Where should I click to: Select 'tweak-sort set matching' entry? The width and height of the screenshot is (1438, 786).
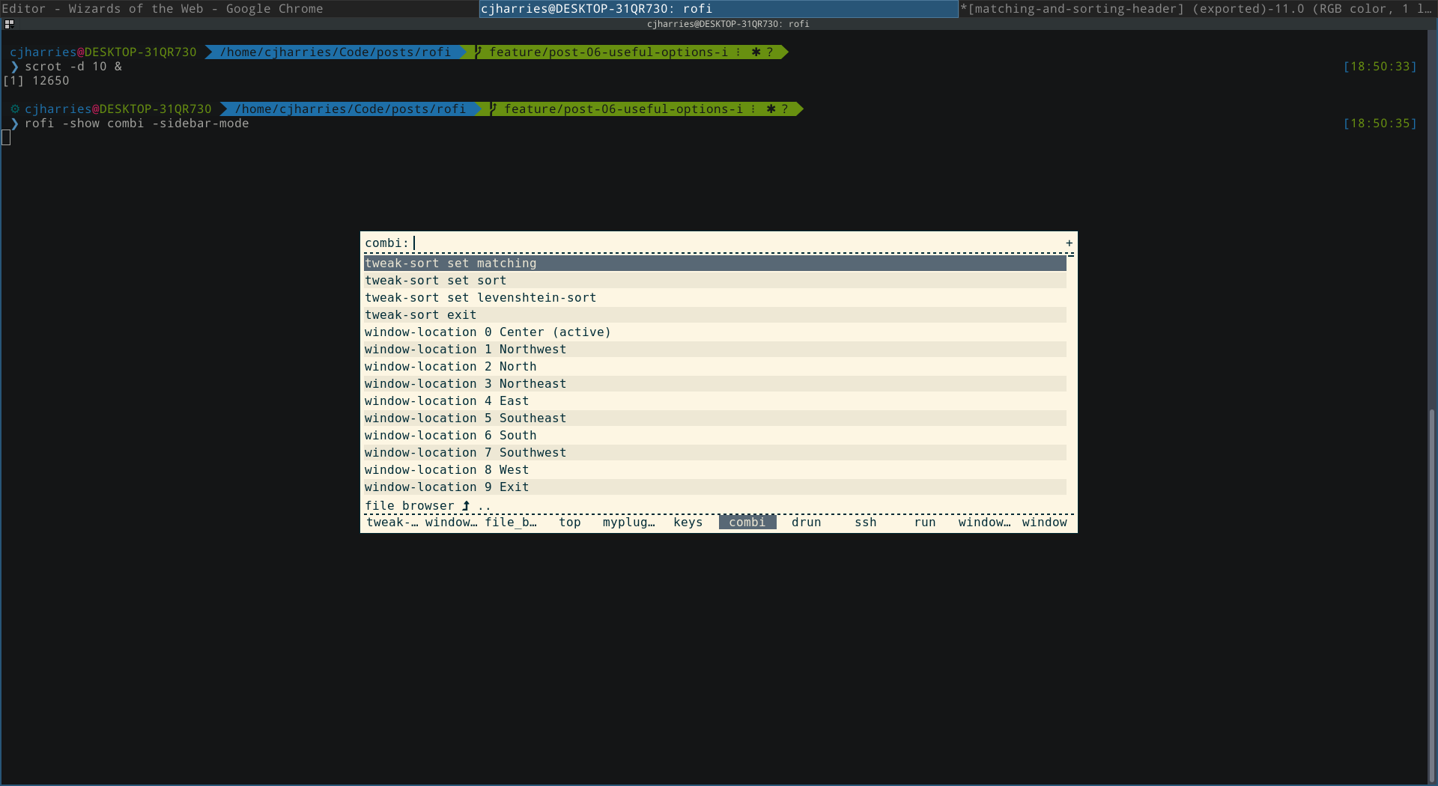pos(715,263)
